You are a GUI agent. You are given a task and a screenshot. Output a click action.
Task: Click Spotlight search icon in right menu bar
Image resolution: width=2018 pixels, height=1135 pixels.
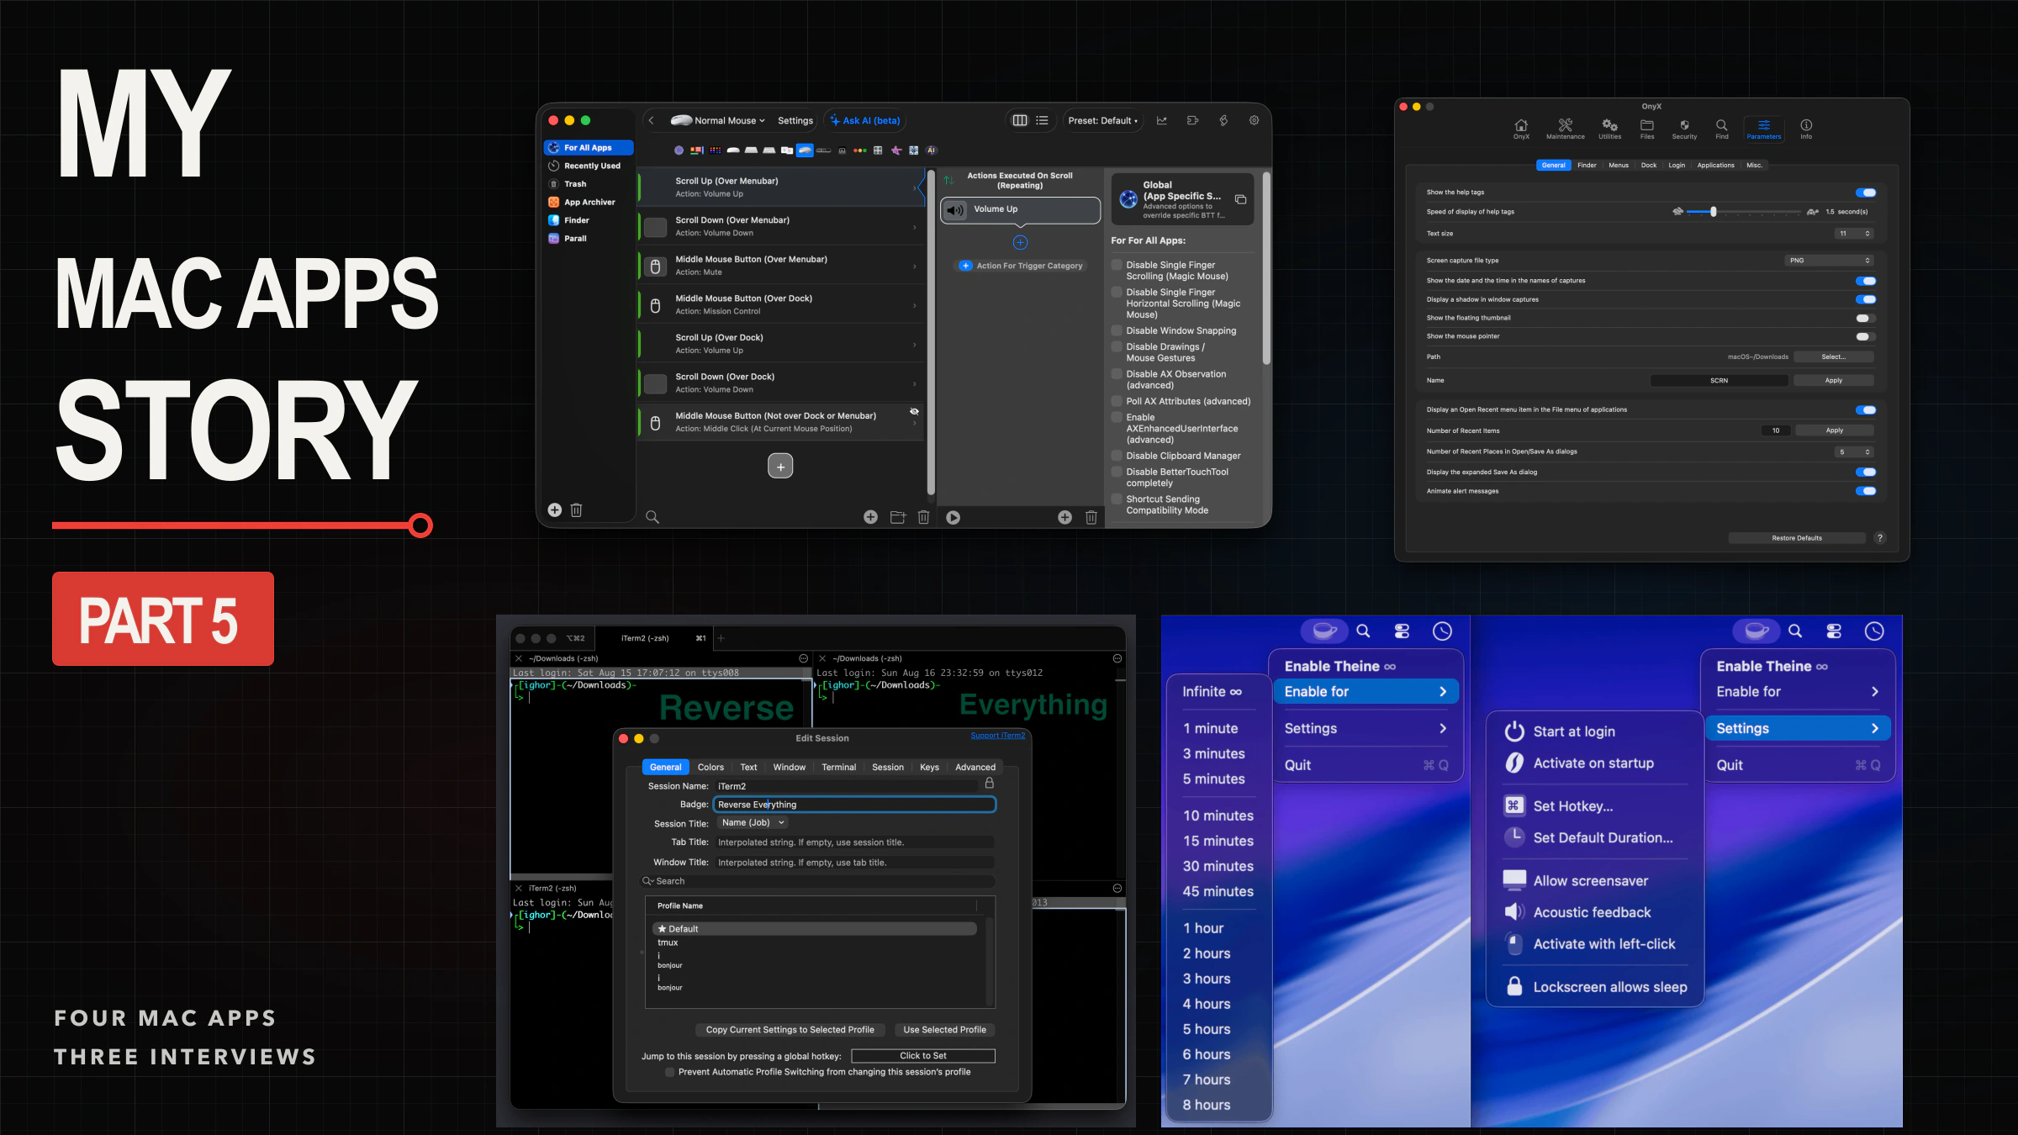point(1794,631)
